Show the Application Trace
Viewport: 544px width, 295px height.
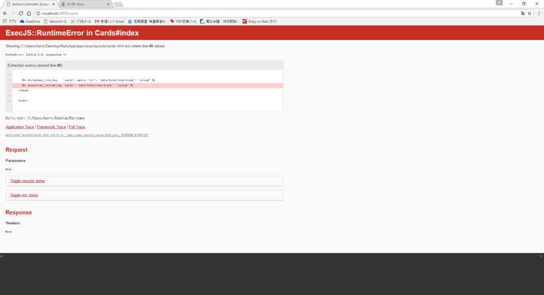pos(20,127)
